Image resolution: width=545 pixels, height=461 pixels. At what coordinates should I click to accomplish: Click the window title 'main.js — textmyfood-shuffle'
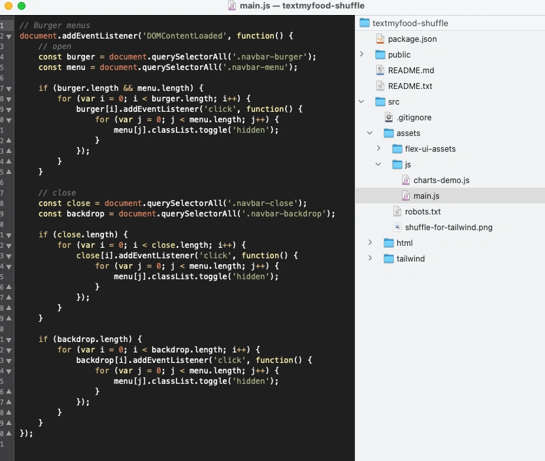point(302,6)
